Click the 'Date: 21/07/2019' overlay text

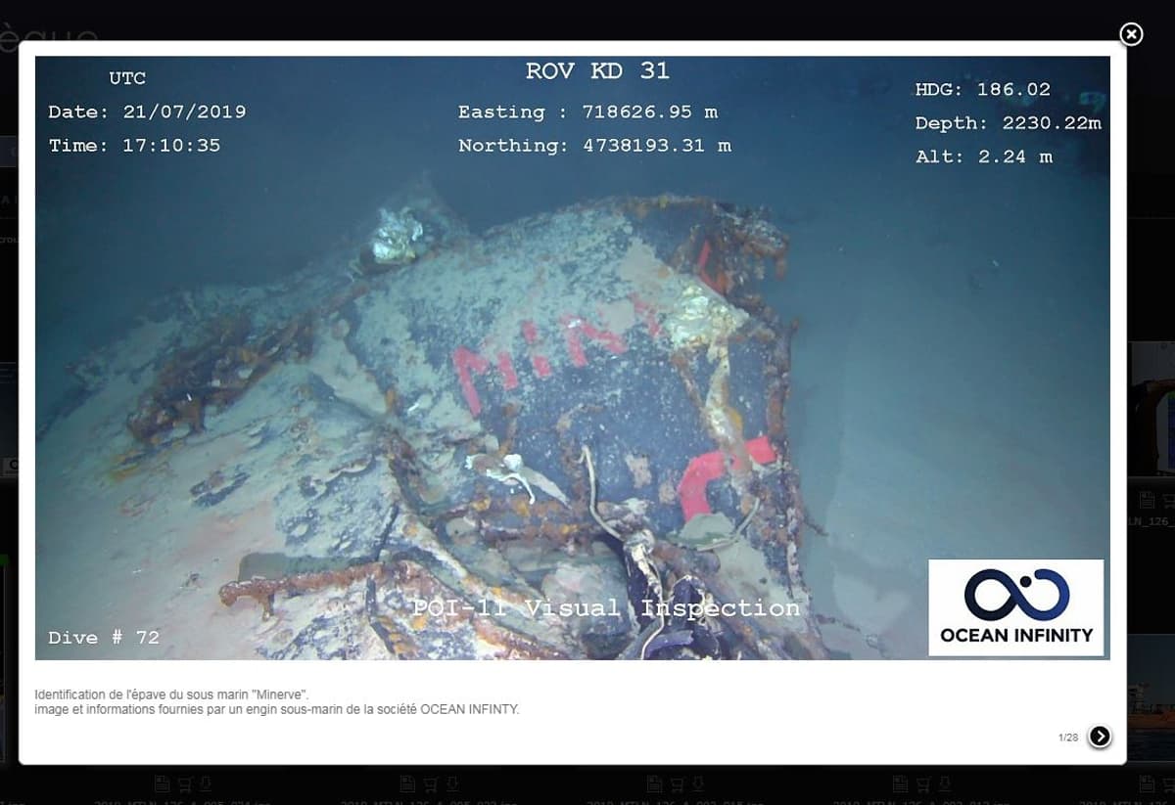148,112
